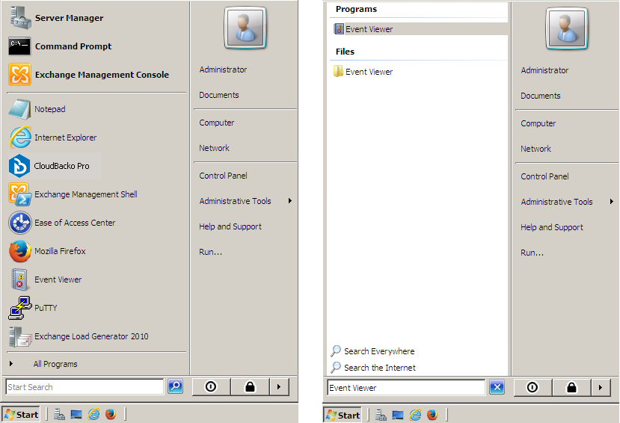The width and height of the screenshot is (620, 423).
Task: Click lock button in right Start menu
Action: (571, 387)
